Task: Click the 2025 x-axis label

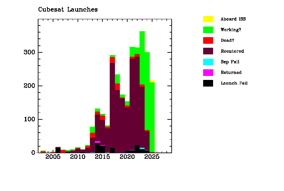Action: [x=152, y=157]
